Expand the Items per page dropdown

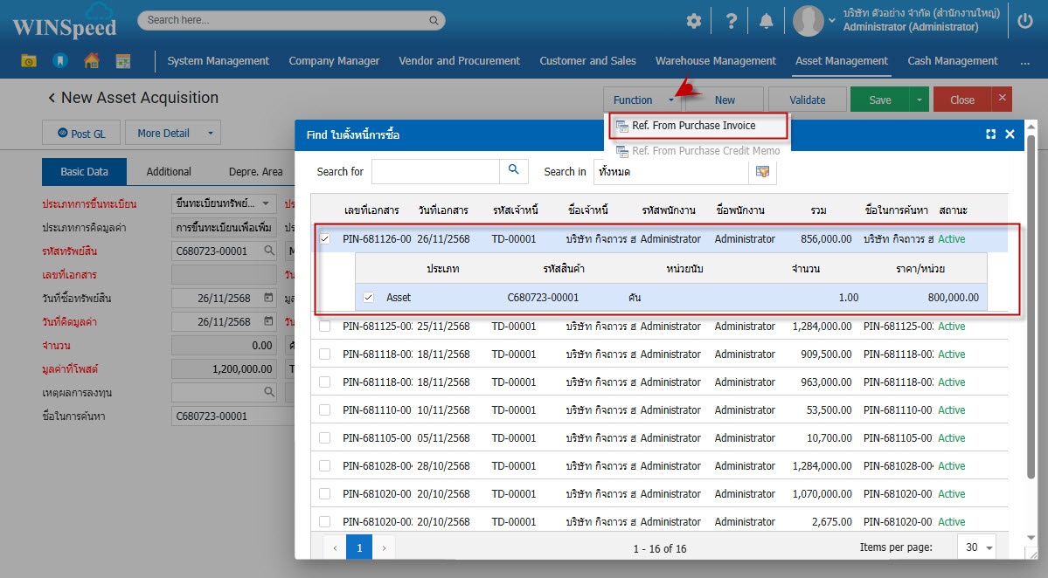click(x=977, y=547)
